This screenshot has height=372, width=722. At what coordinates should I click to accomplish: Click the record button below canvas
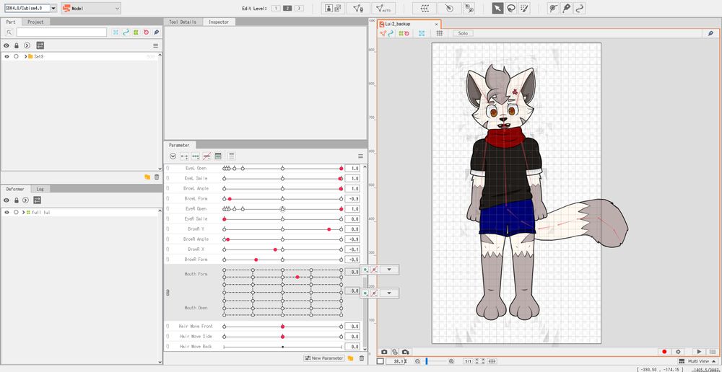coord(664,352)
